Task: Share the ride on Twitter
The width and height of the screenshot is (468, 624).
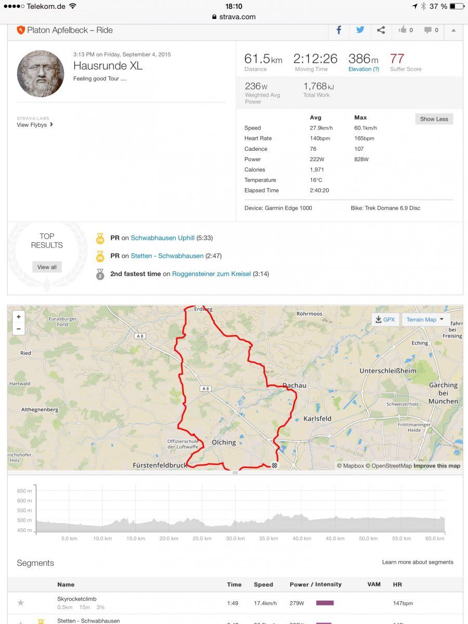Action: point(360,30)
